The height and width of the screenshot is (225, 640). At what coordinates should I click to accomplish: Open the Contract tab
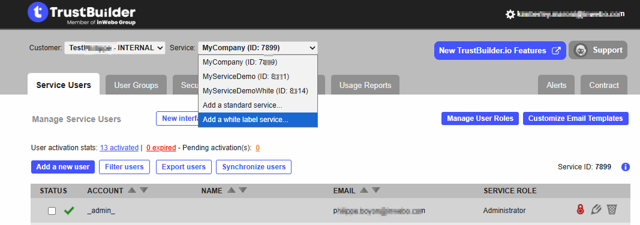pos(603,85)
